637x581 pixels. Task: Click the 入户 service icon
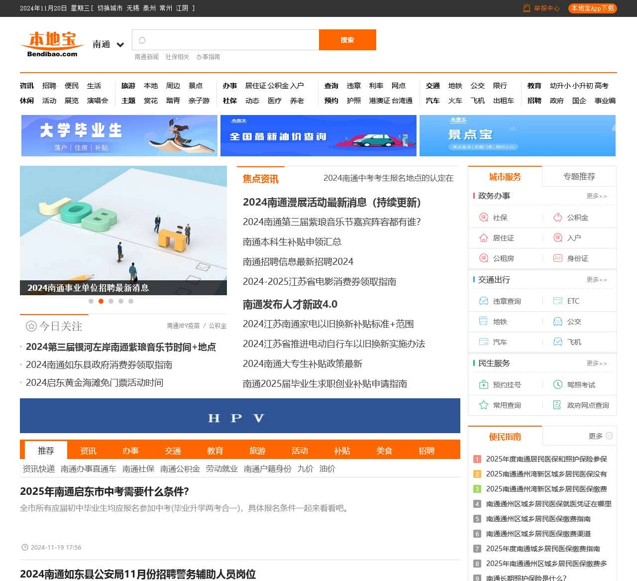click(558, 238)
